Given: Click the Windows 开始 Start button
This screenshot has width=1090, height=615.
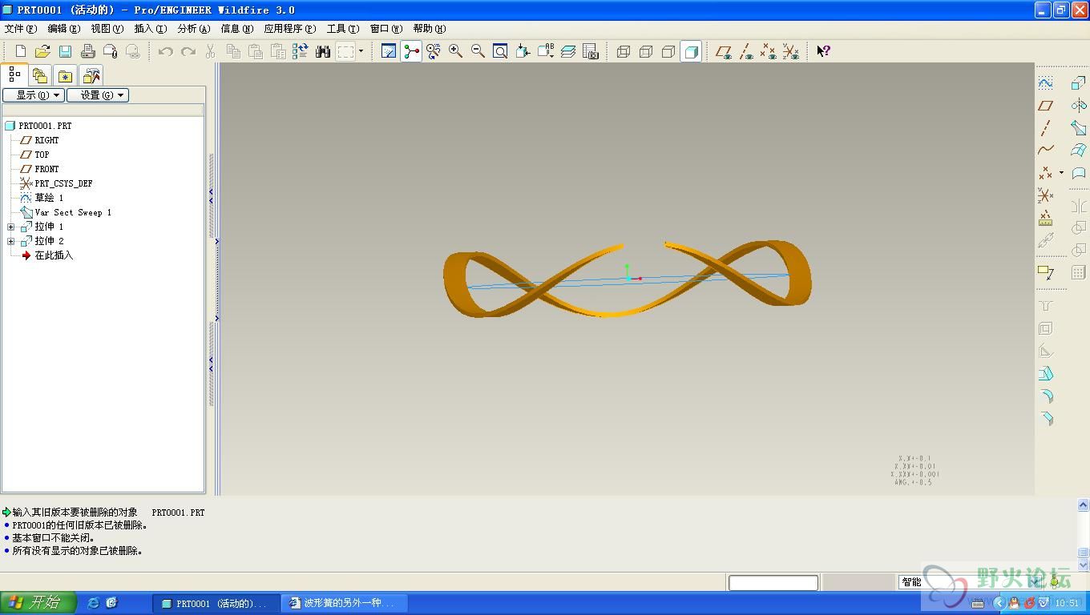Looking at the screenshot, I should point(38,603).
